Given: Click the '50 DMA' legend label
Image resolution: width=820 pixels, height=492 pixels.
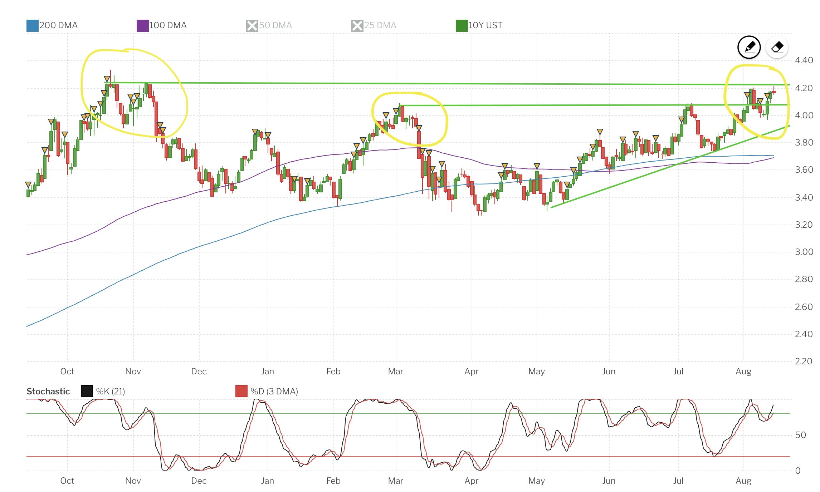Looking at the screenshot, I should [275, 25].
